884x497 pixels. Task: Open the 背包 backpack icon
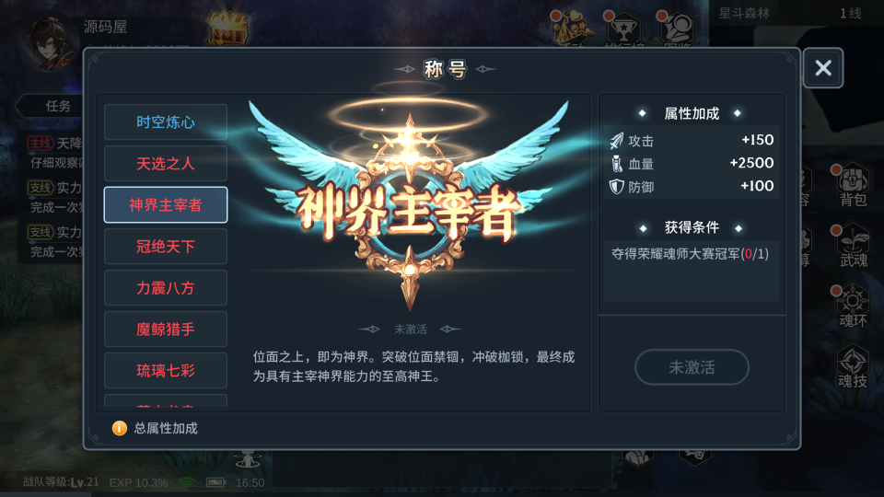pyautogui.click(x=852, y=185)
